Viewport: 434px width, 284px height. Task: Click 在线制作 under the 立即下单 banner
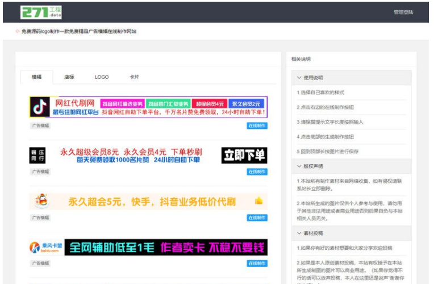click(257, 172)
